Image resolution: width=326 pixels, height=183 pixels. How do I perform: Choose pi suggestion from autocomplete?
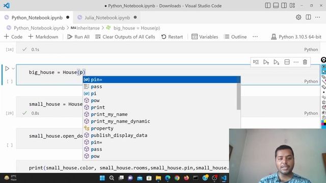(x=159, y=94)
